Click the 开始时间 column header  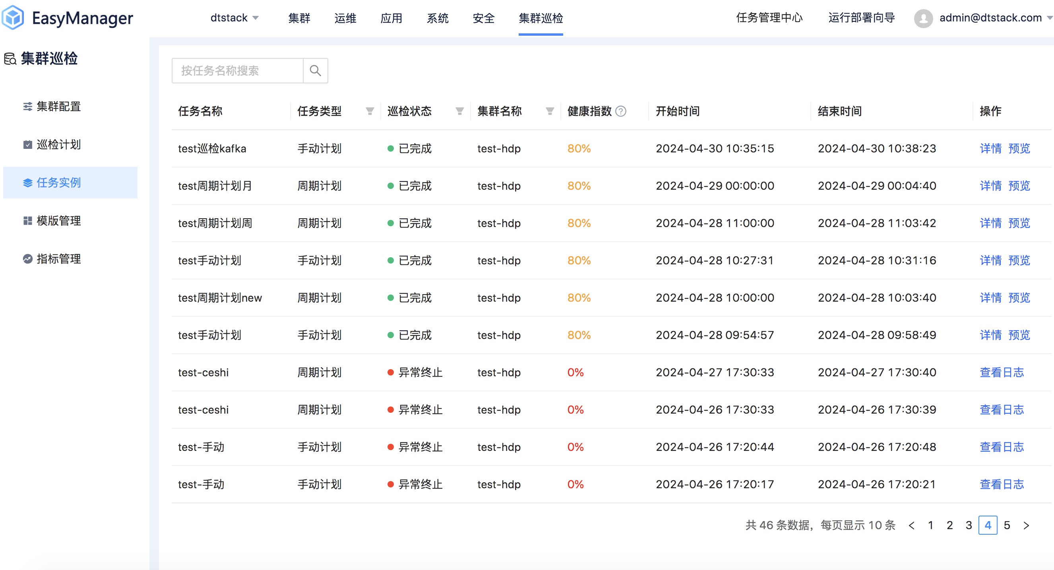678,111
